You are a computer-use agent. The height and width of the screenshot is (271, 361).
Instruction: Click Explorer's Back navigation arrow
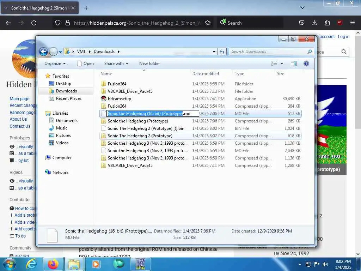43,52
